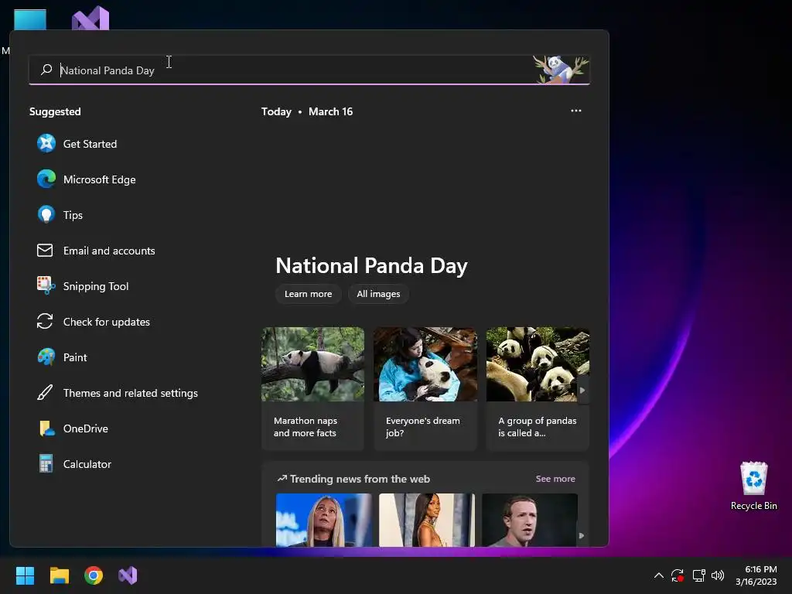Open the third trending news thumbnail with a short-haired man
792x594 pixels.
529,520
